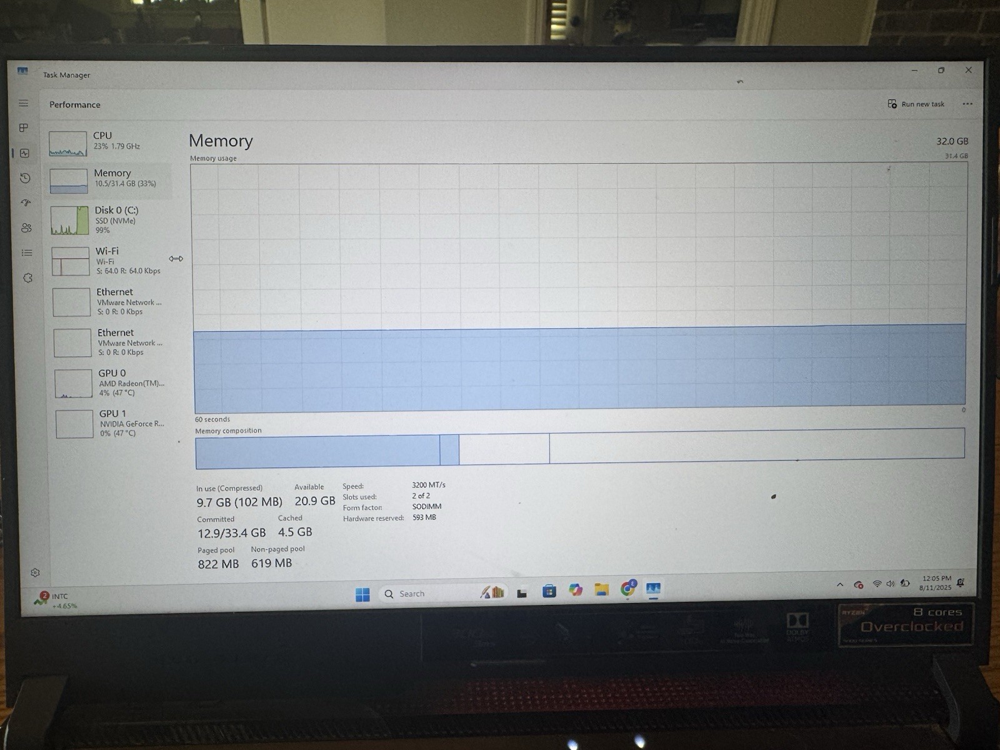Open the Windows Start menu
Screen dimensions: 1000x750
point(362,594)
